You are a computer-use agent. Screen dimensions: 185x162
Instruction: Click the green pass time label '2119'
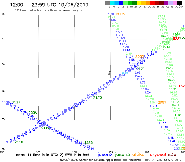45,128
